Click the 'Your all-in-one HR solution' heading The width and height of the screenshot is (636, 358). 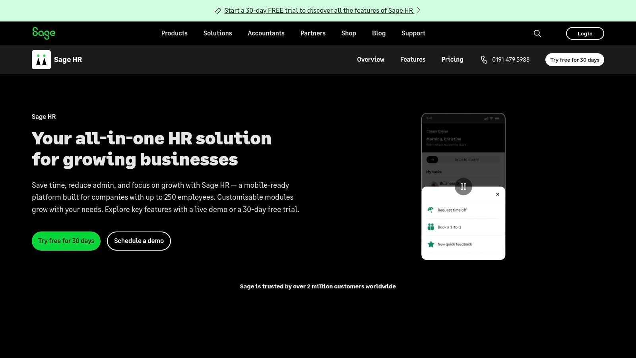point(151,149)
